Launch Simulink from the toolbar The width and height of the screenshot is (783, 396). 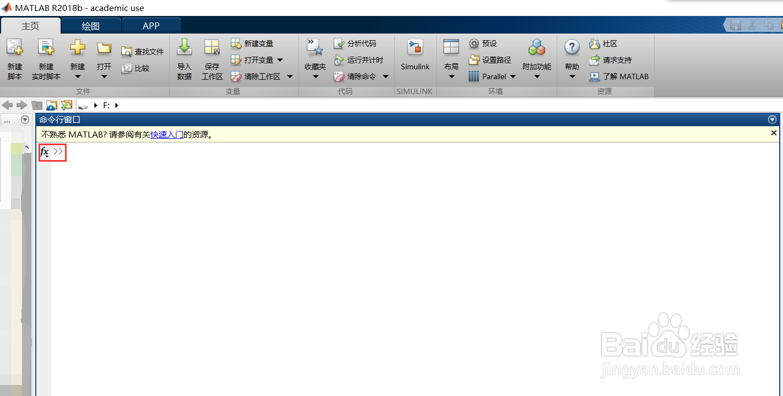415,55
